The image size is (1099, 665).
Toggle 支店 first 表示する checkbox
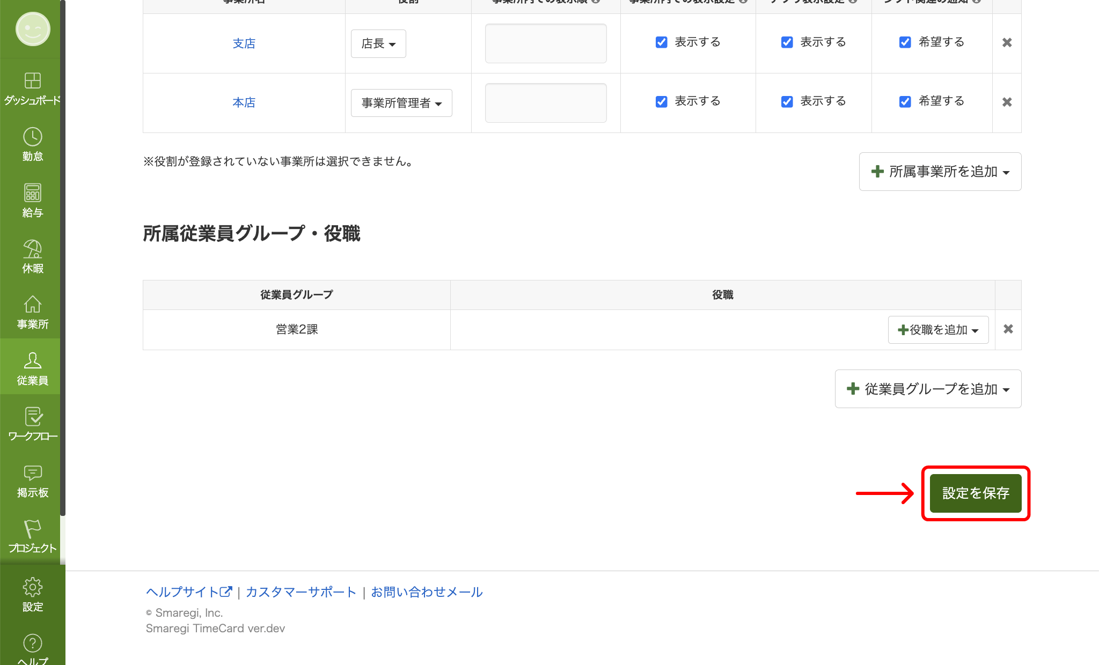(662, 42)
